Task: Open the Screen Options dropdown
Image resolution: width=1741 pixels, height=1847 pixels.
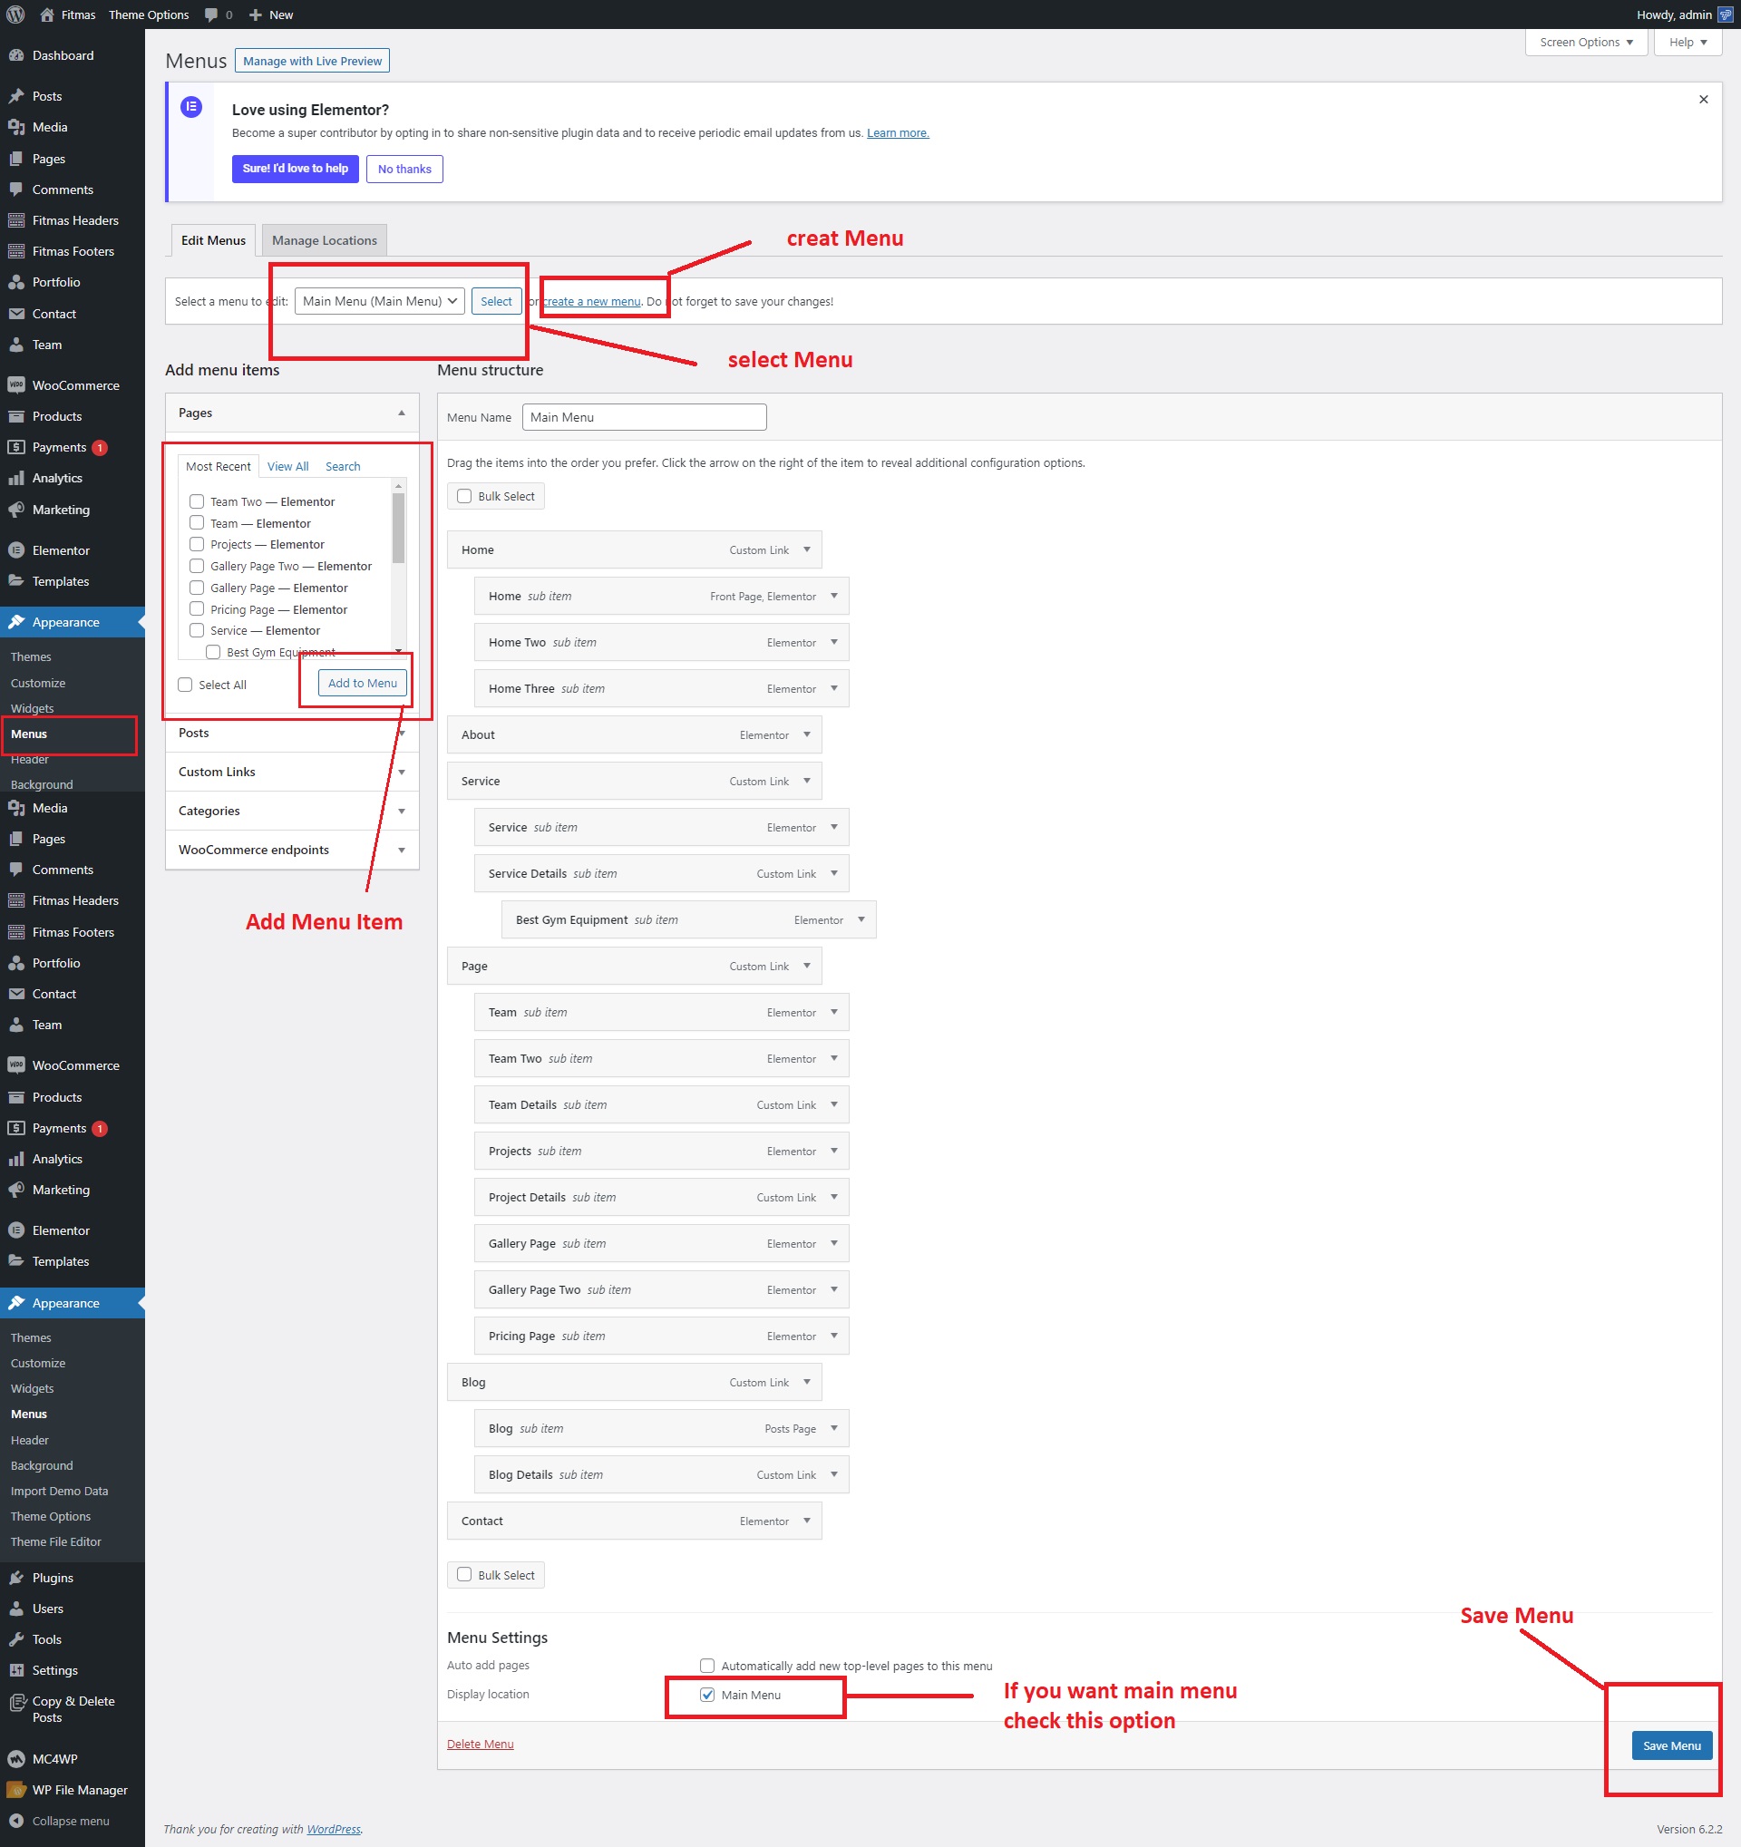Action: point(1586,43)
